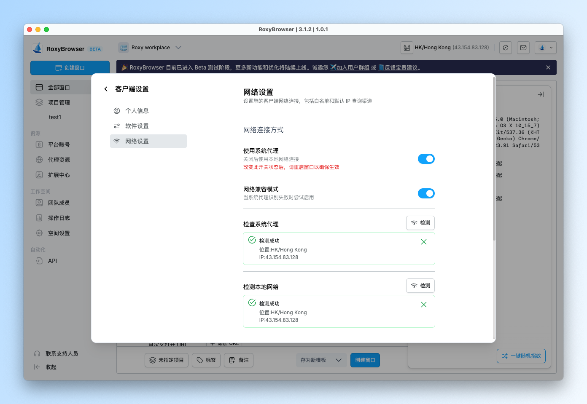Click the red restart warning text

coord(291,167)
